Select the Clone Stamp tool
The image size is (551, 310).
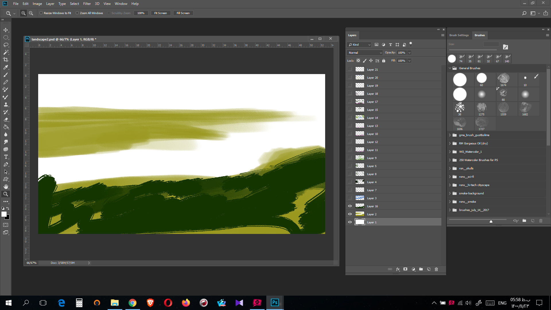click(6, 104)
